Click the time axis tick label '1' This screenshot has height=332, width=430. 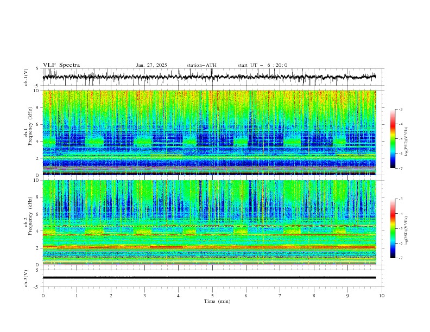tap(77, 296)
